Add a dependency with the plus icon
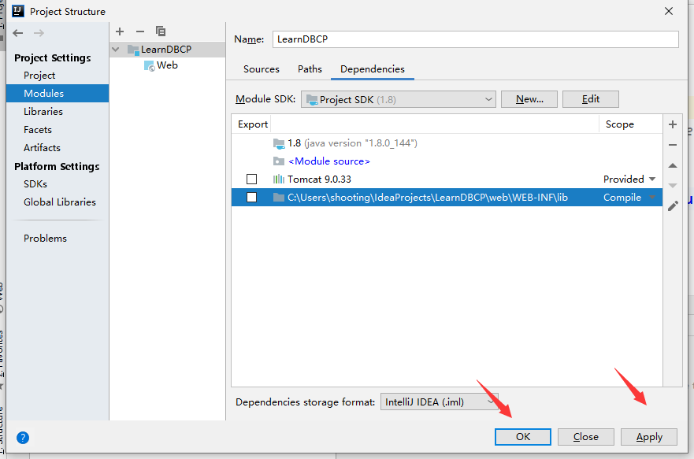 pos(673,124)
